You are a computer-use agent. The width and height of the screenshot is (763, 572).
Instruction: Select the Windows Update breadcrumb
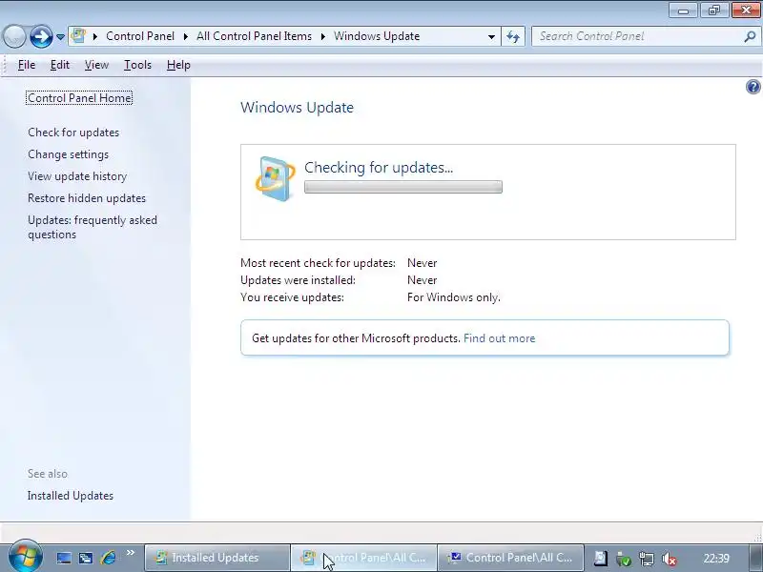pyautogui.click(x=377, y=36)
